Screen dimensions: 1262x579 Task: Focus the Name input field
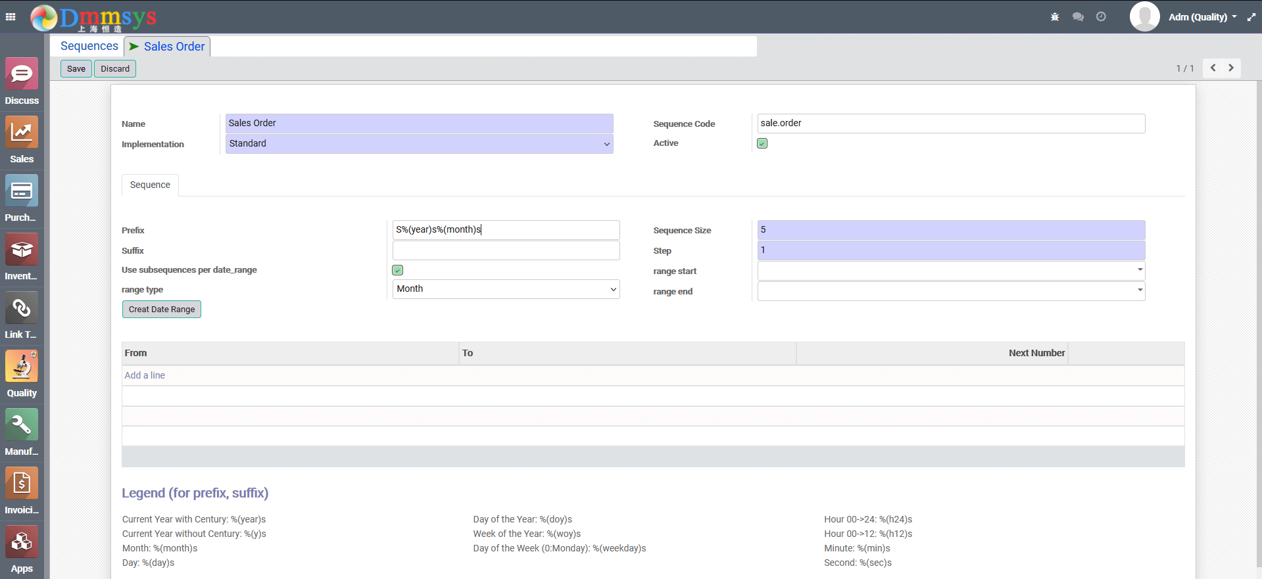(419, 124)
